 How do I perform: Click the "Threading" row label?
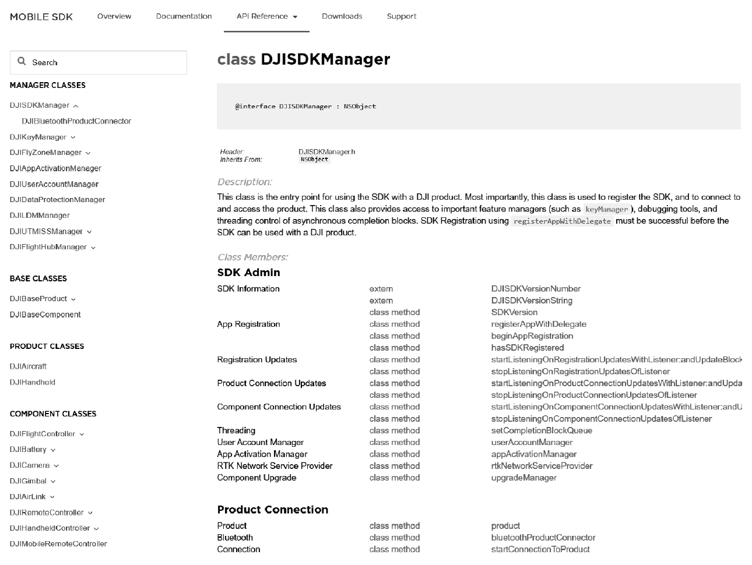(x=236, y=430)
